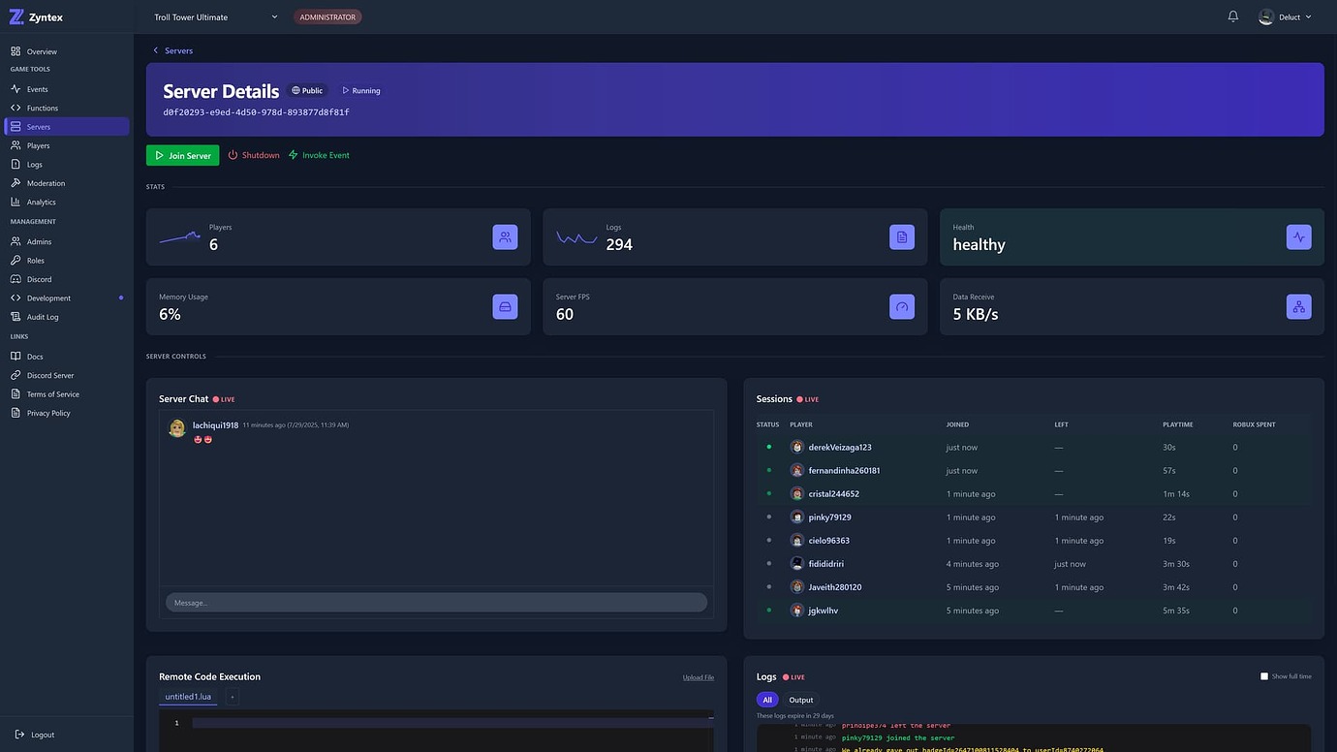Open the Deluct account menu
This screenshot has height=752, width=1337.
pos(1286,16)
